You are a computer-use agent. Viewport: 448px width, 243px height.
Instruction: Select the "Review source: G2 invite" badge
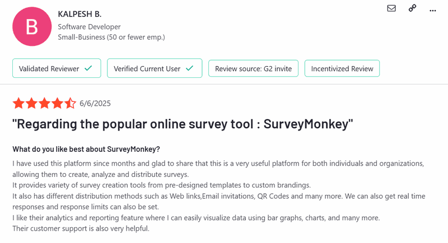[253, 68]
